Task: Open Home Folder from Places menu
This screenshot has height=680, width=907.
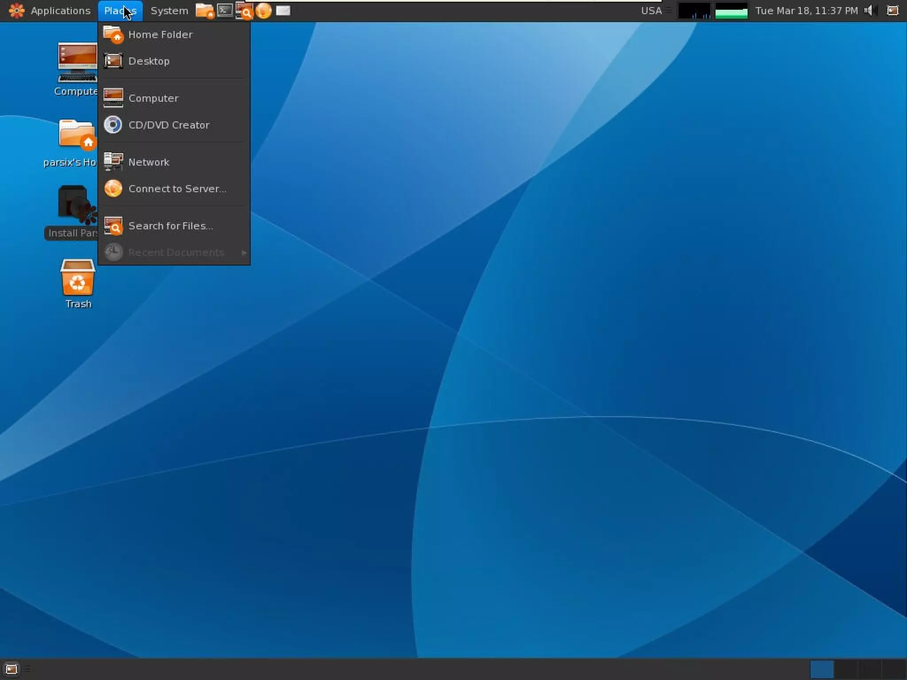Action: 160,35
